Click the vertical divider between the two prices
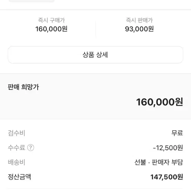Viewport: 191px width, 191px height. pyautogui.click(x=95, y=29)
